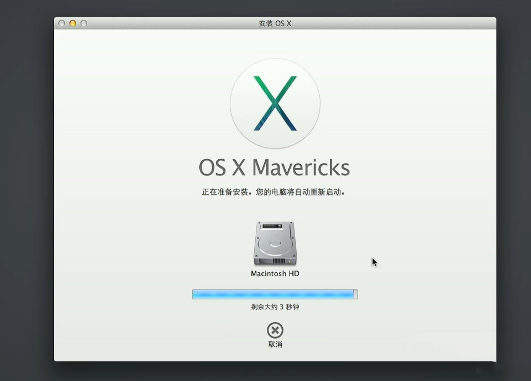Click the vent grille on drive icon front
The width and height of the screenshot is (531, 381).
tap(278, 261)
